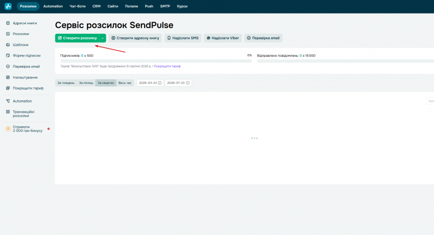Open Транзакційні розсилки in the sidebar
434x235 pixels.
(x=24, y=114)
